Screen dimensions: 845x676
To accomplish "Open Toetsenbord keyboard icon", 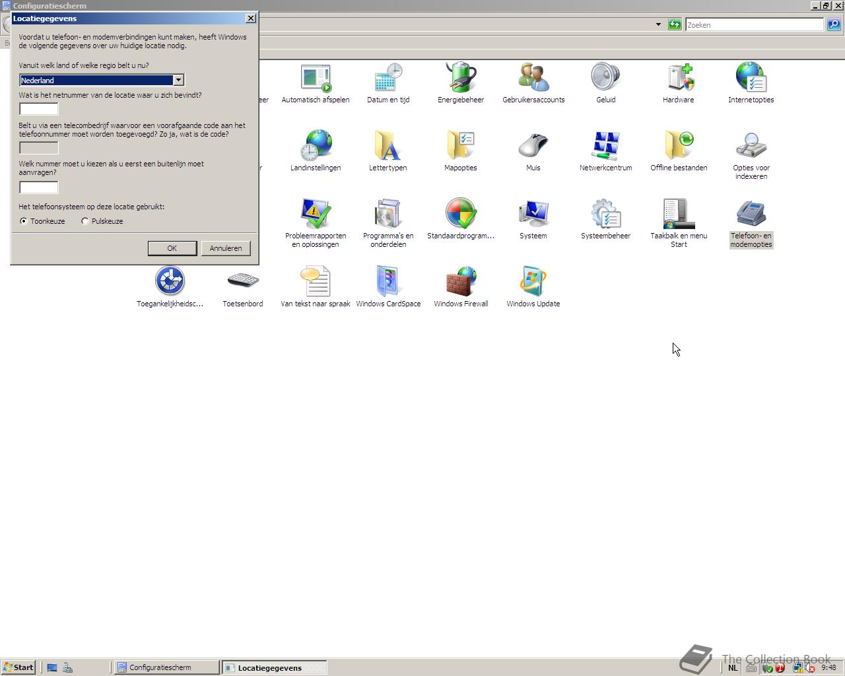I will coord(243,281).
